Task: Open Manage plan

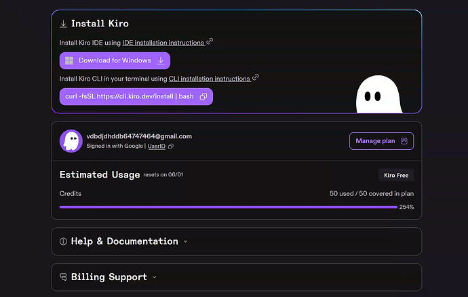Action: pos(381,141)
